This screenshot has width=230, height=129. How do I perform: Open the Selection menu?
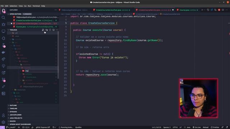pos(13,6)
